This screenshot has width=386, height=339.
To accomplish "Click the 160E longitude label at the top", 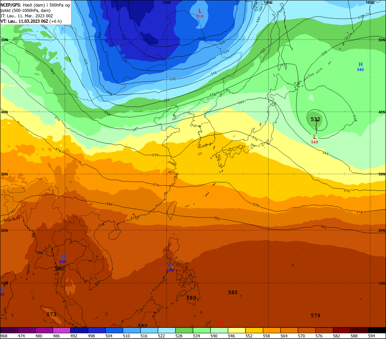I will [x=370, y=2].
